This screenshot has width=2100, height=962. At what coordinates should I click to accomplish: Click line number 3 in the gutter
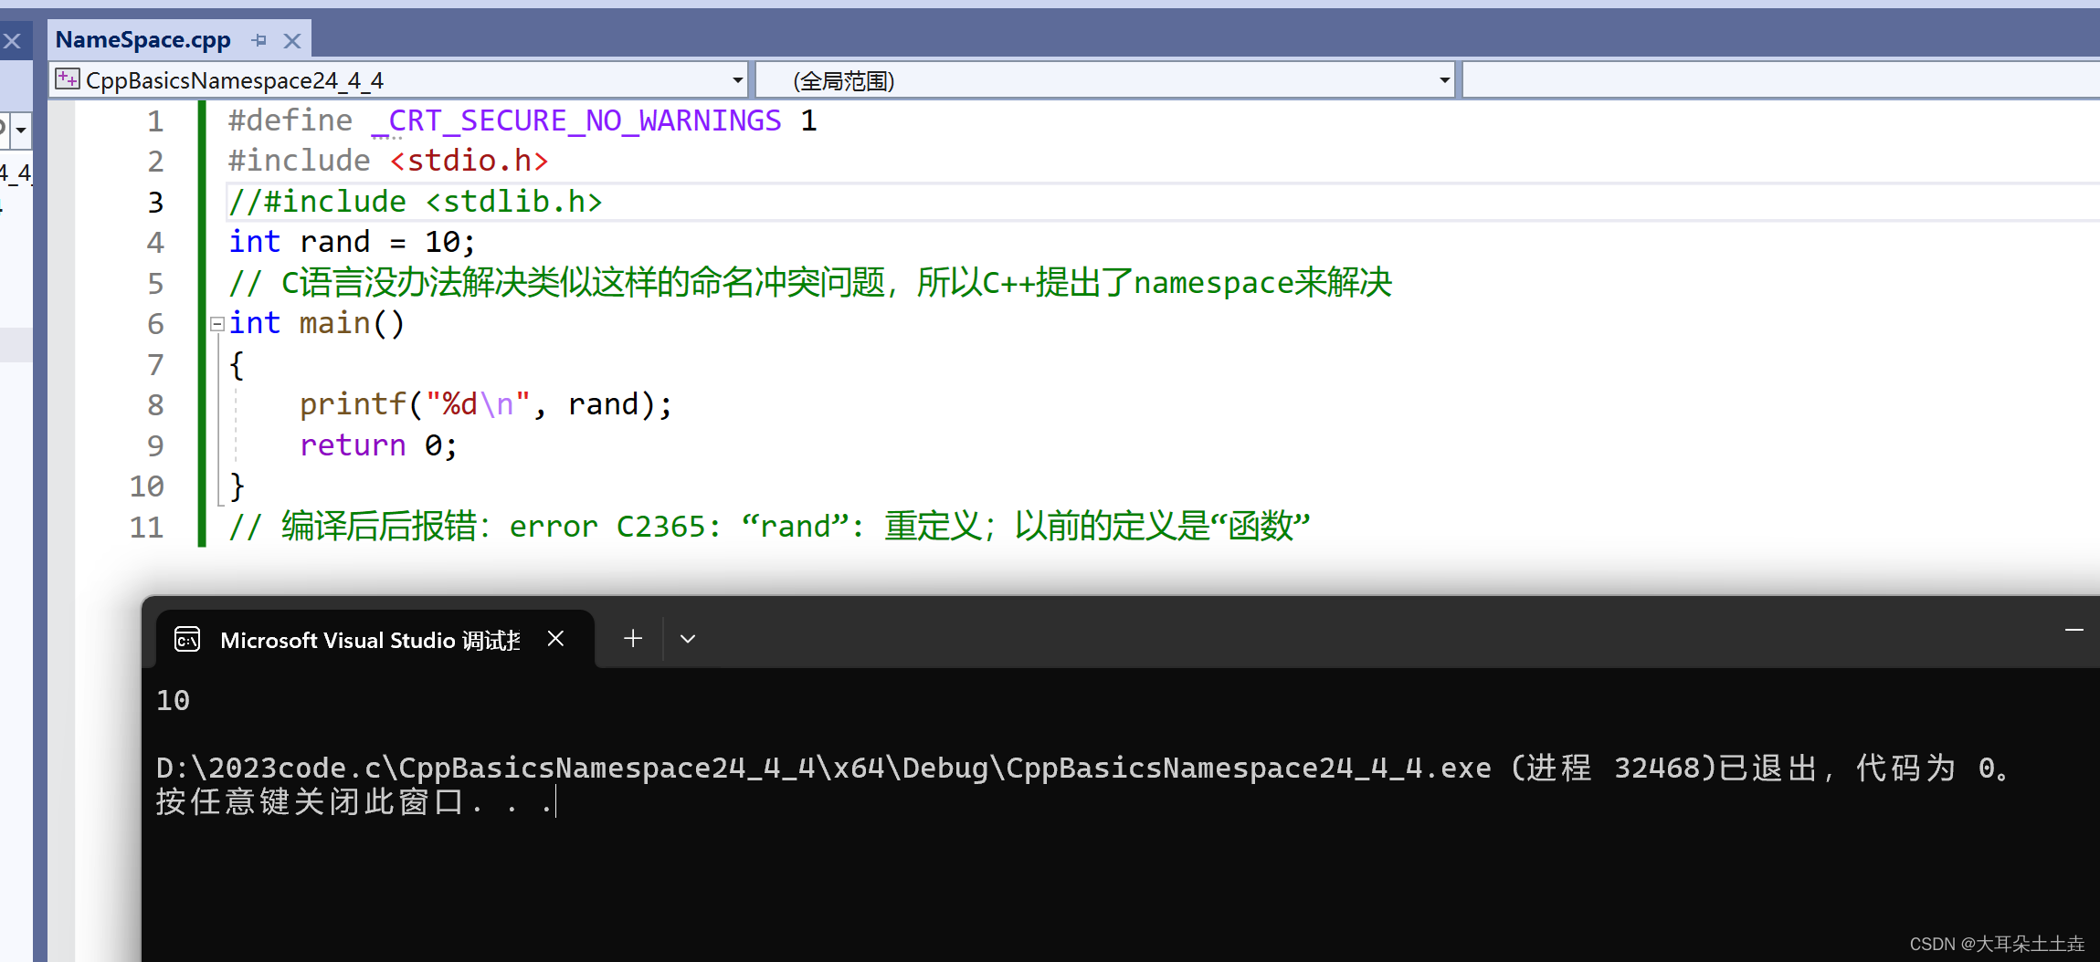(x=156, y=202)
